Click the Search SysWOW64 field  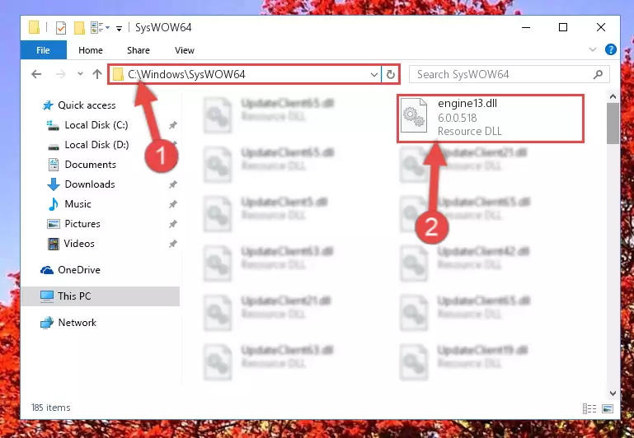pos(509,75)
